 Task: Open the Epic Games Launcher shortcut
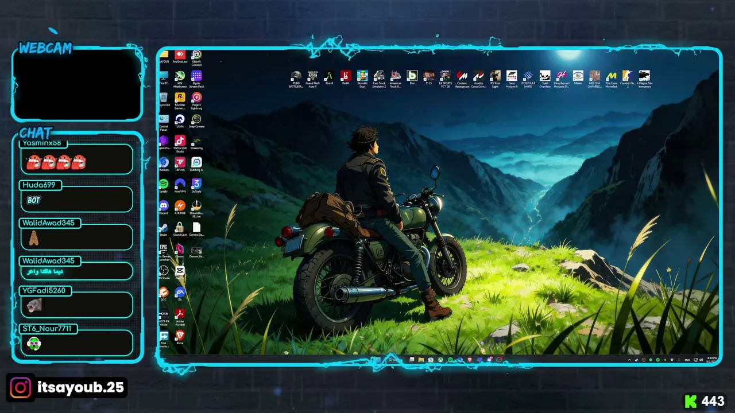[164, 252]
